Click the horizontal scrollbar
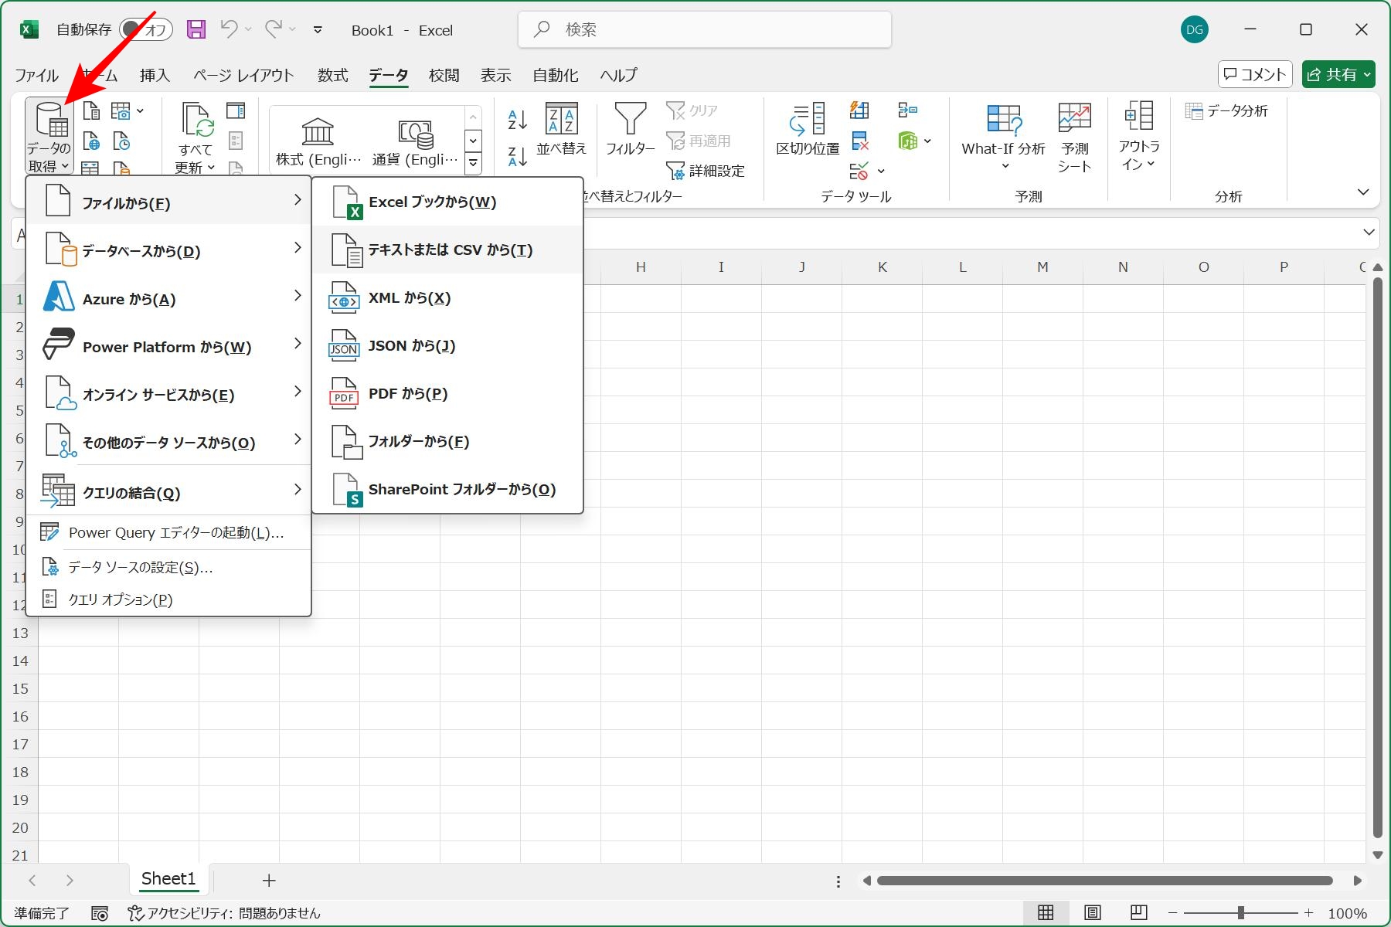 click(x=1105, y=881)
